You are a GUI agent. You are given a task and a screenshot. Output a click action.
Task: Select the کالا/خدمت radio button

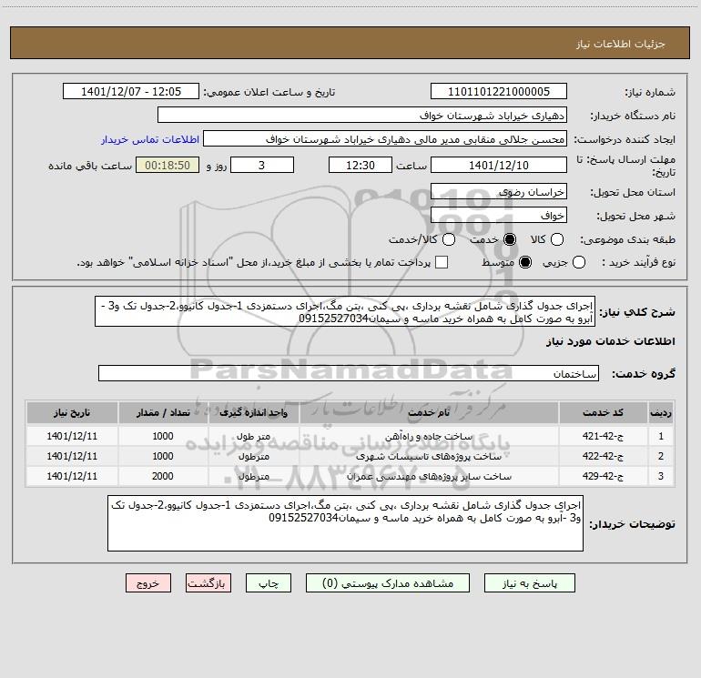pos(449,239)
